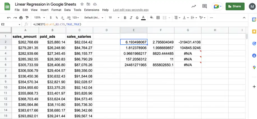The width and height of the screenshot is (257, 119).
Task: Select the paint format tool
Action: [x=27, y=17]
